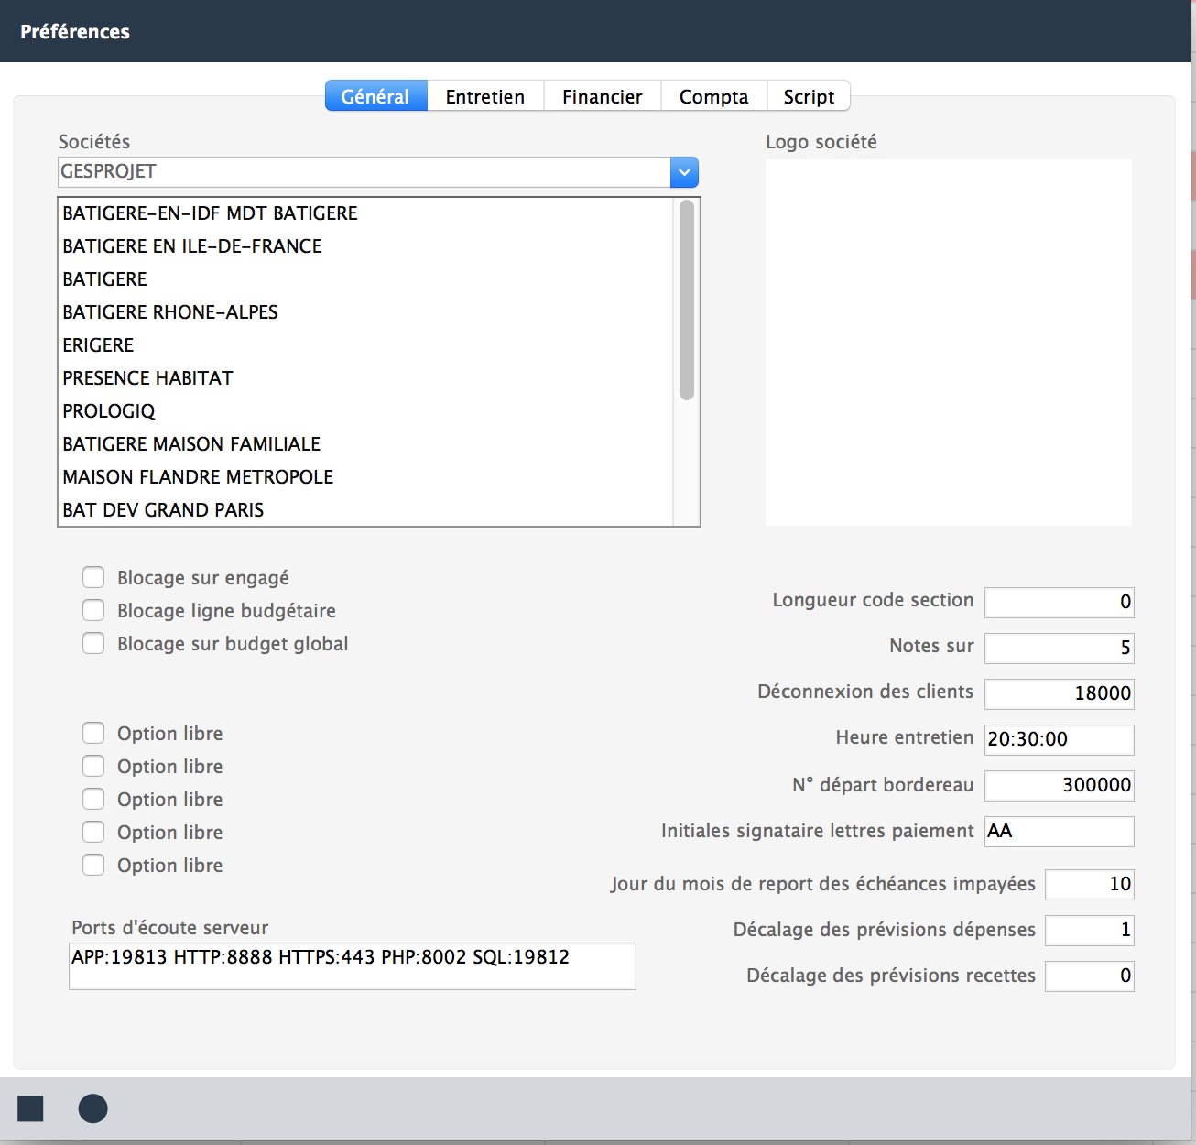The width and height of the screenshot is (1196, 1145).
Task: Select BATIGERE EN ILE-DE-FRANCE company row
Action: click(x=366, y=246)
